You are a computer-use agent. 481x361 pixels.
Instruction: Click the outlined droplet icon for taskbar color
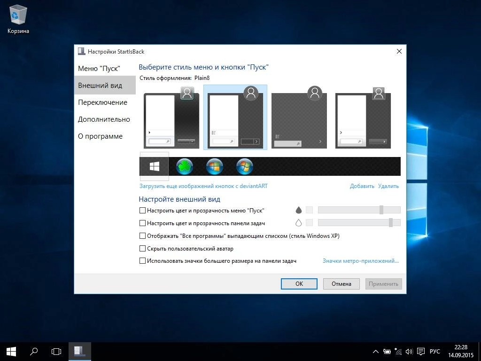[x=298, y=223]
